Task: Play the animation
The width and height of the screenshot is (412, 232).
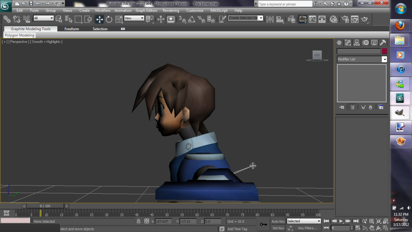Action: pos(341,221)
